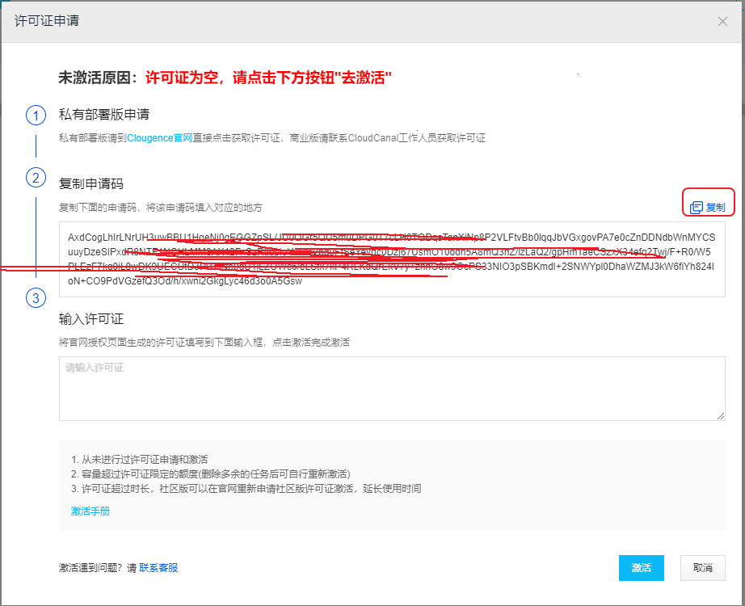
Task: Click the 复制申请码 step heading
Action: [x=91, y=183]
